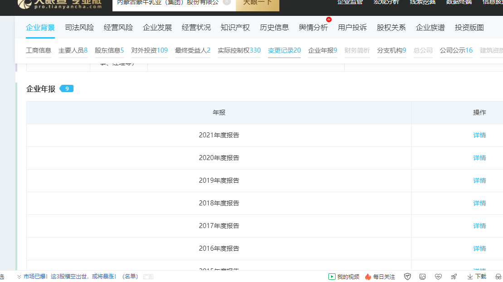Click the picture icon in status bar
This screenshot has width=503, height=282.
(x=422, y=277)
